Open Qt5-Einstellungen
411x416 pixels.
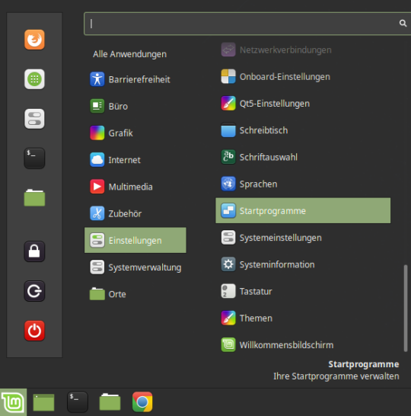(303, 104)
